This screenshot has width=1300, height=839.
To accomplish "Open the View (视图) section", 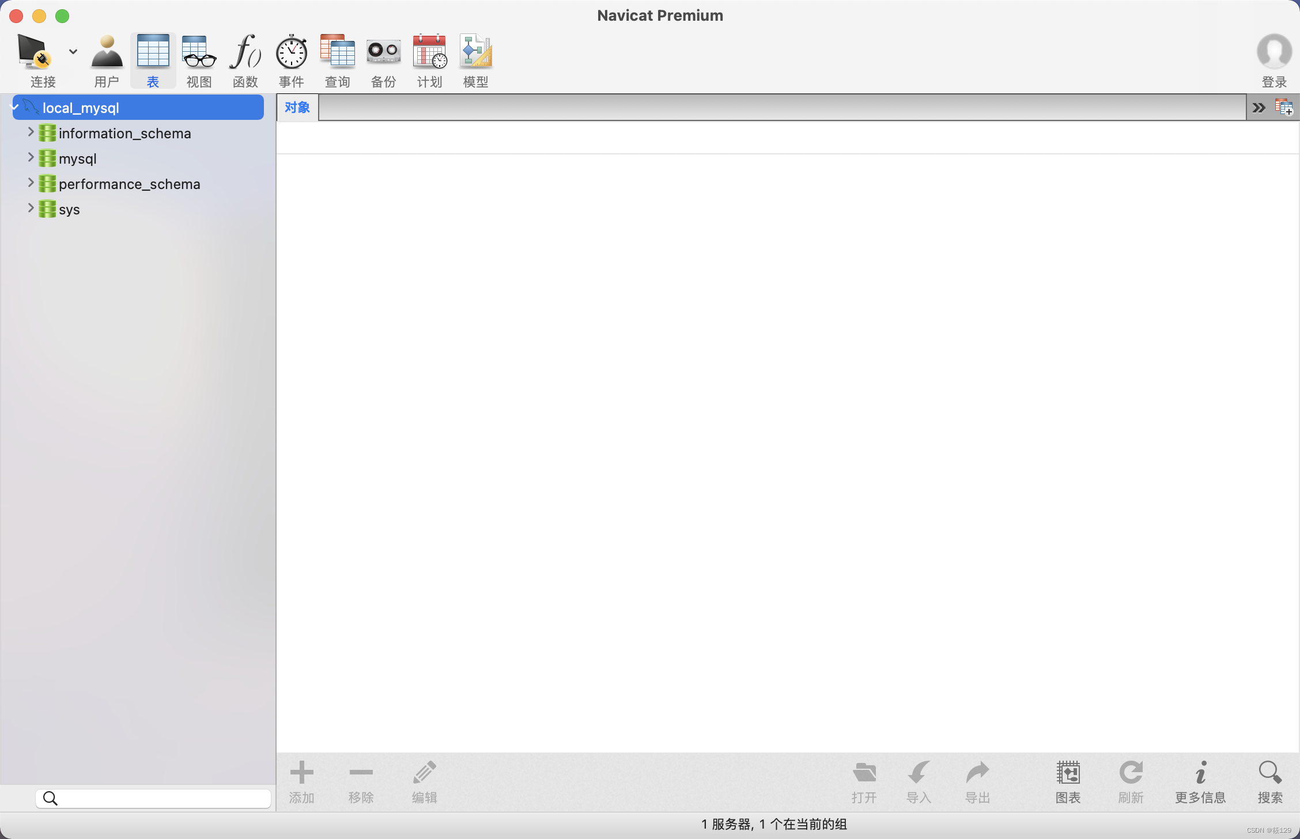I will point(199,61).
